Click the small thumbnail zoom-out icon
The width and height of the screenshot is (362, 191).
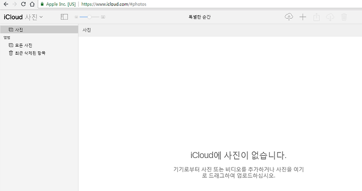point(76,17)
